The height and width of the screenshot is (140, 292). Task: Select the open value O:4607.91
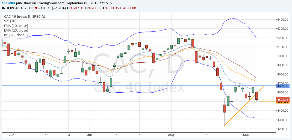[x=76, y=8]
